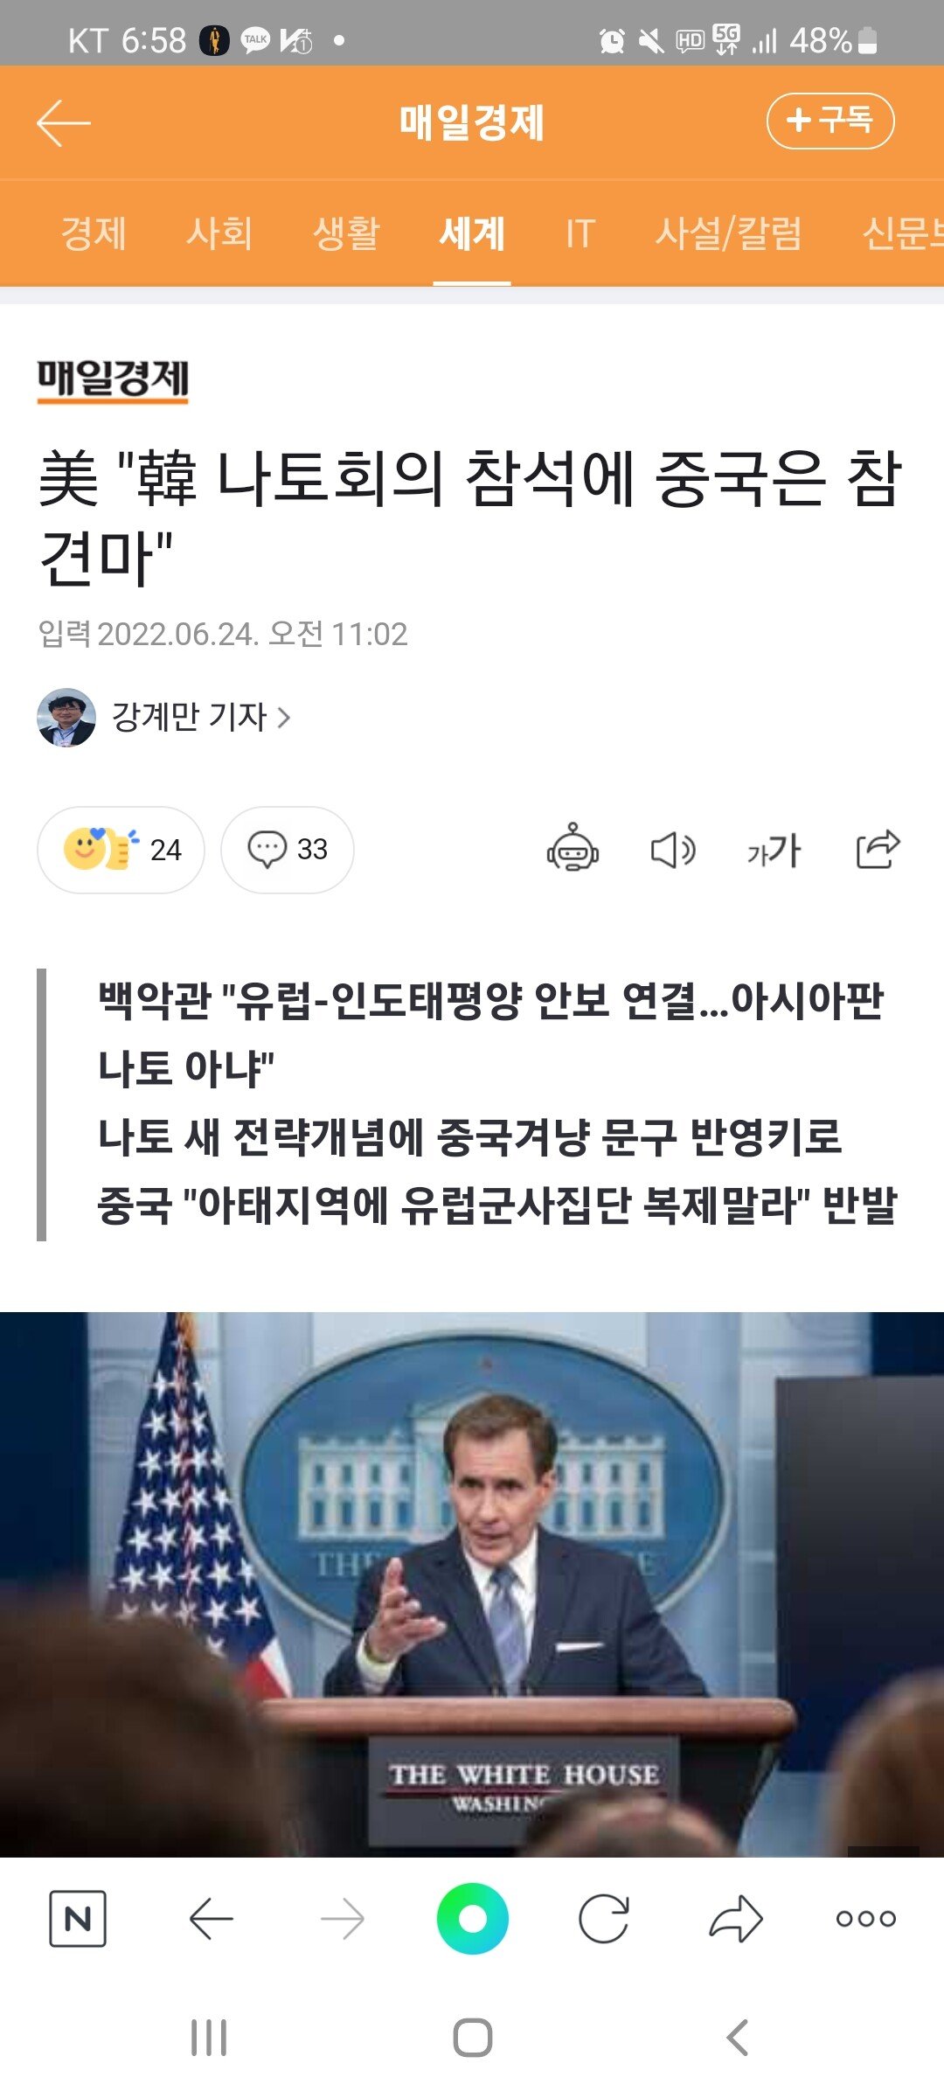Tap the back arrow in orange header

point(63,122)
